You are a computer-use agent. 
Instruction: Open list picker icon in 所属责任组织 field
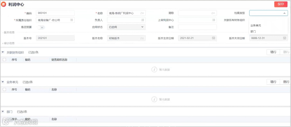click(71, 20)
